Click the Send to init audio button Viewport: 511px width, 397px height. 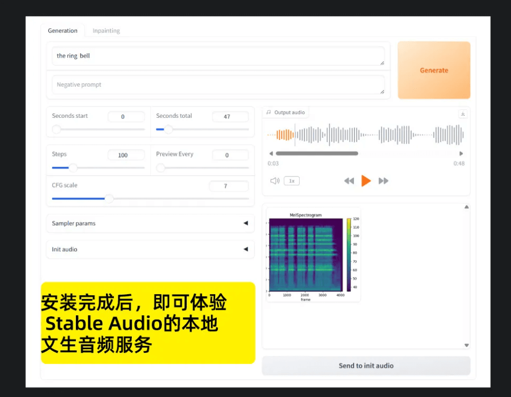point(366,366)
